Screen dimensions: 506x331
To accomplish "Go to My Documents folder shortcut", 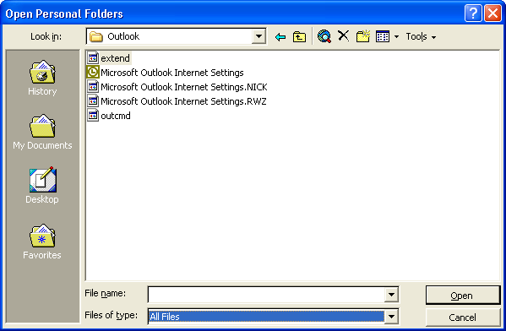I will (42, 132).
